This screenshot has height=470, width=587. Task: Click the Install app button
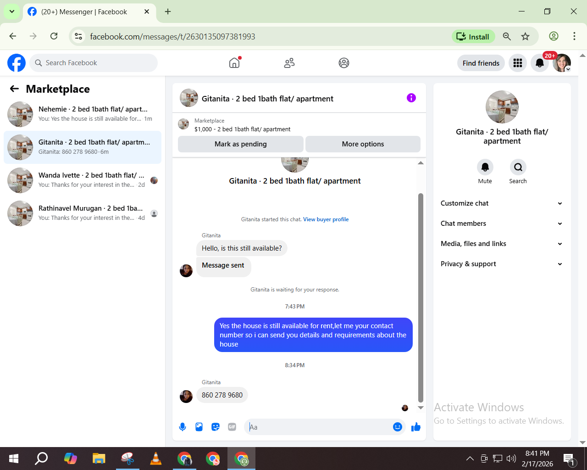click(473, 36)
